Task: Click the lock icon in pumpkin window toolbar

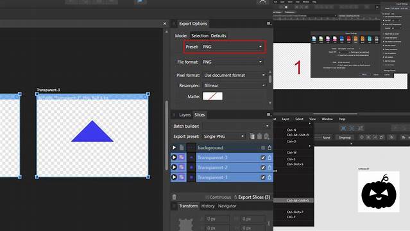Action: (381, 137)
